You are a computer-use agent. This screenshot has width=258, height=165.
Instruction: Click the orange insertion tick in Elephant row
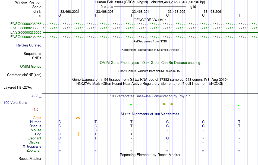186,138
